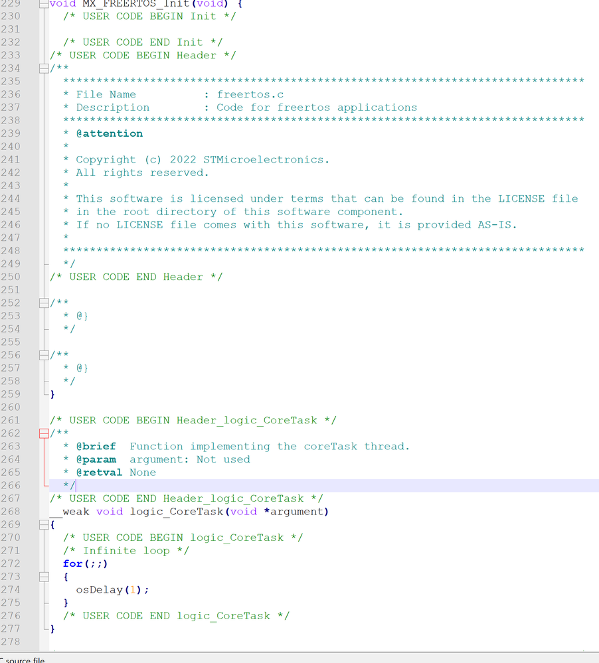Click the 'USER CODE BEGIN Header_logic_CoreTask' comment

click(193, 420)
